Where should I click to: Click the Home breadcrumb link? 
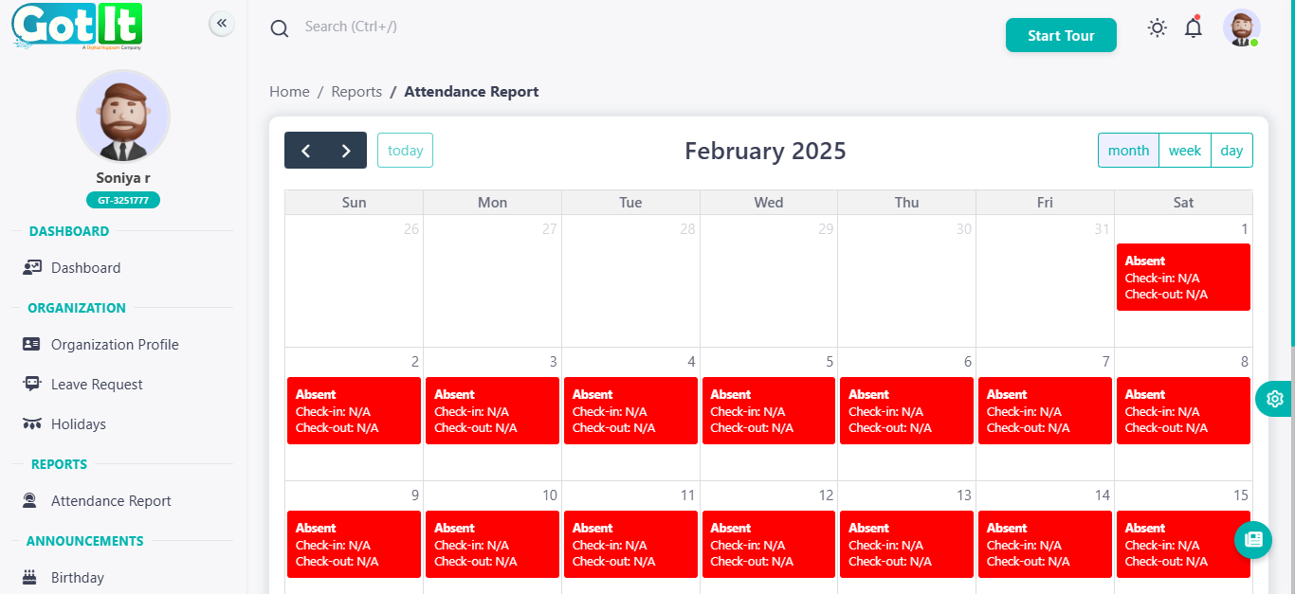289,92
